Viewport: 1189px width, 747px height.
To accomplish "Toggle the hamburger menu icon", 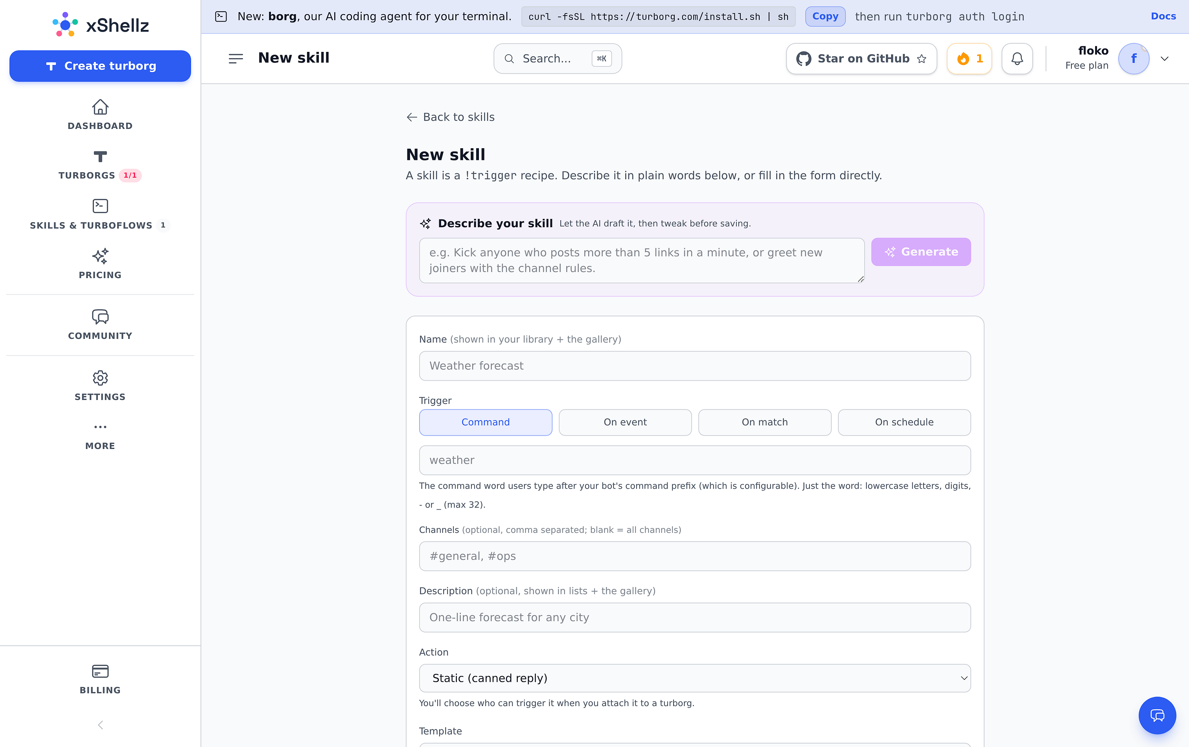I will (x=236, y=58).
